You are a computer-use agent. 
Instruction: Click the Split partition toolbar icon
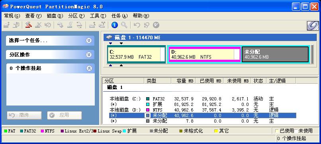point(102,25)
